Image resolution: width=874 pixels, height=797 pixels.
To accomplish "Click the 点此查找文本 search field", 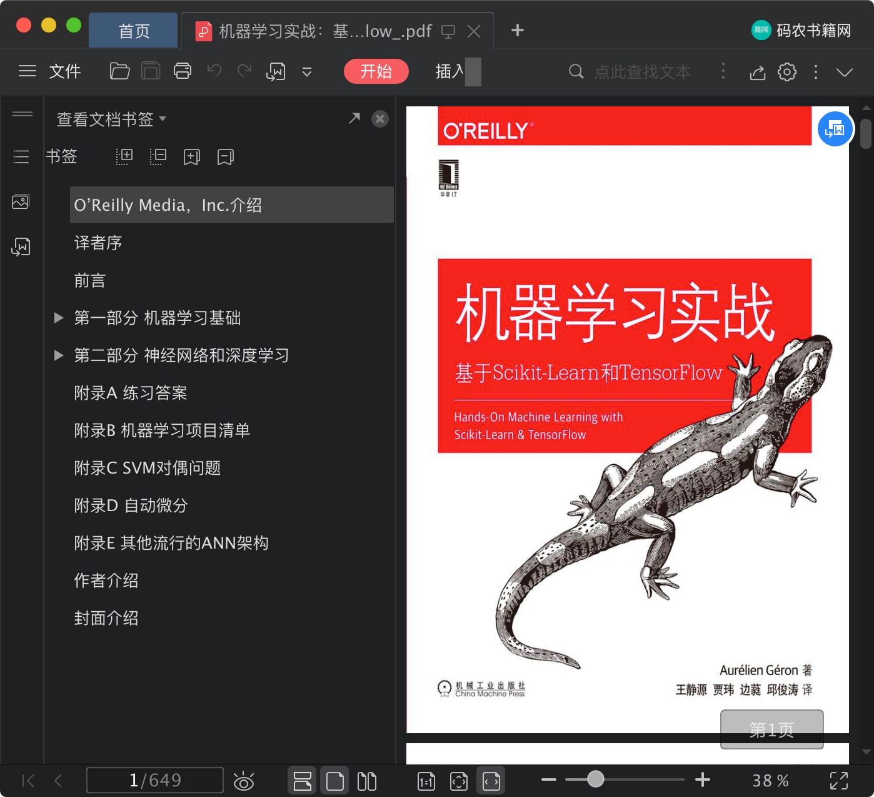I will coord(643,72).
